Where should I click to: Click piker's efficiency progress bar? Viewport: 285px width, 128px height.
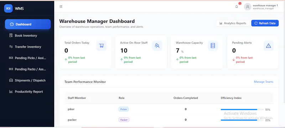242,109
